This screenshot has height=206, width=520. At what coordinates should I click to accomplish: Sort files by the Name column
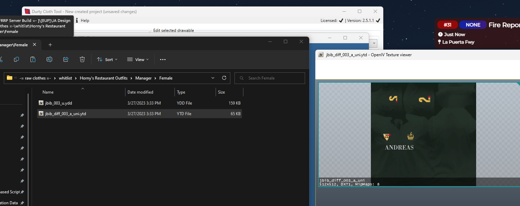point(48,92)
